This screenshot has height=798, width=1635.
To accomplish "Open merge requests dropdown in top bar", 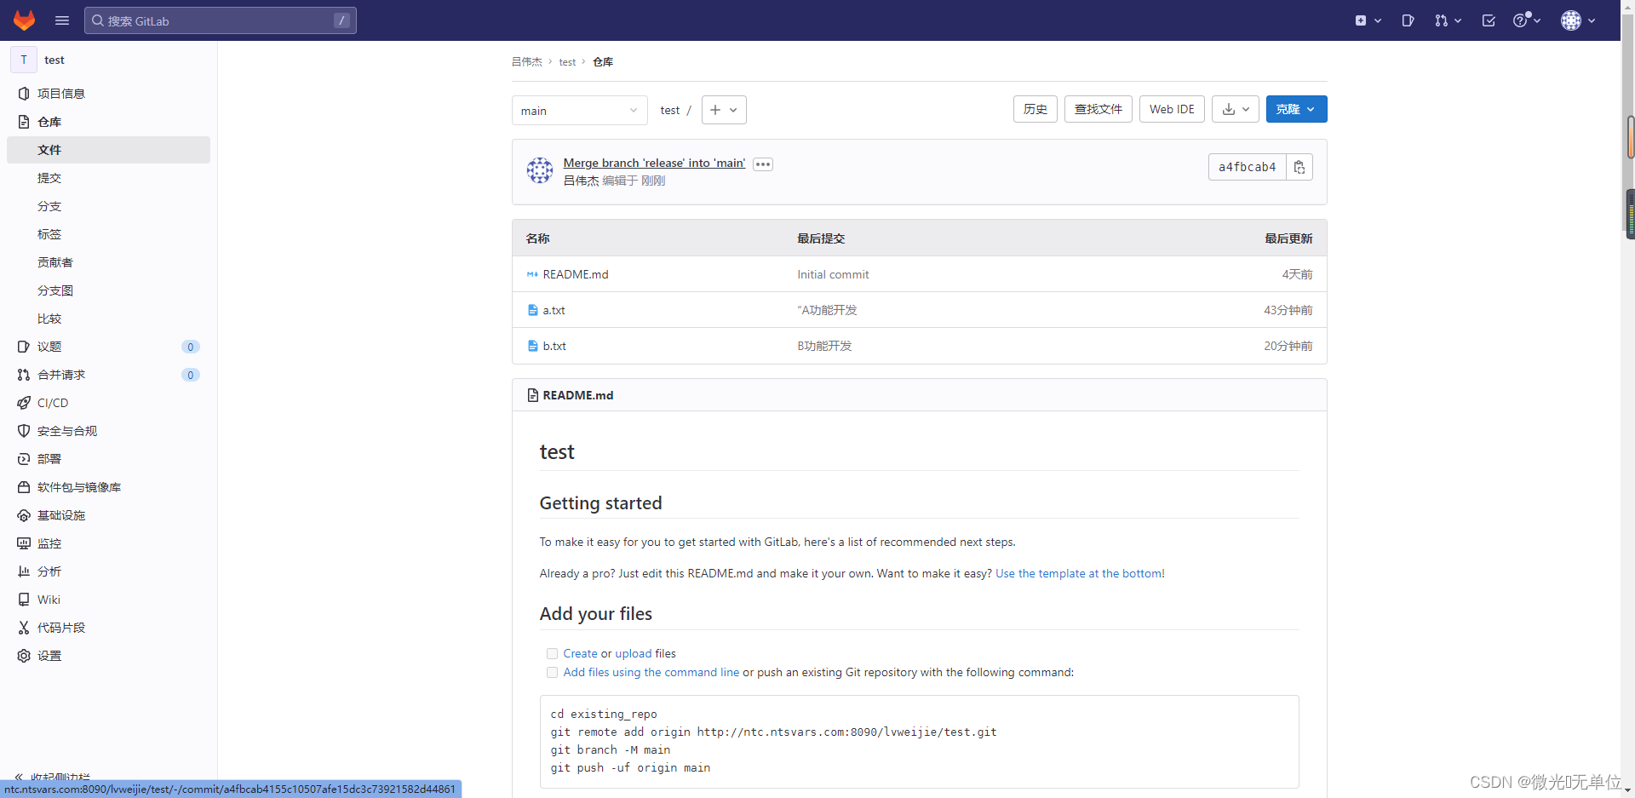I will [1448, 20].
